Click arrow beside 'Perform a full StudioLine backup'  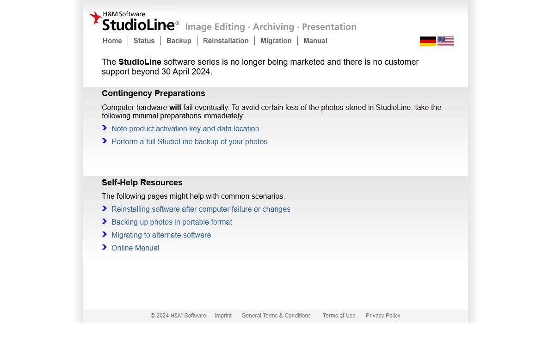(x=105, y=141)
